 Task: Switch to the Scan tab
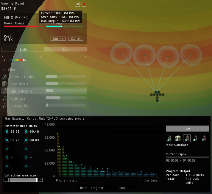point(66,49)
